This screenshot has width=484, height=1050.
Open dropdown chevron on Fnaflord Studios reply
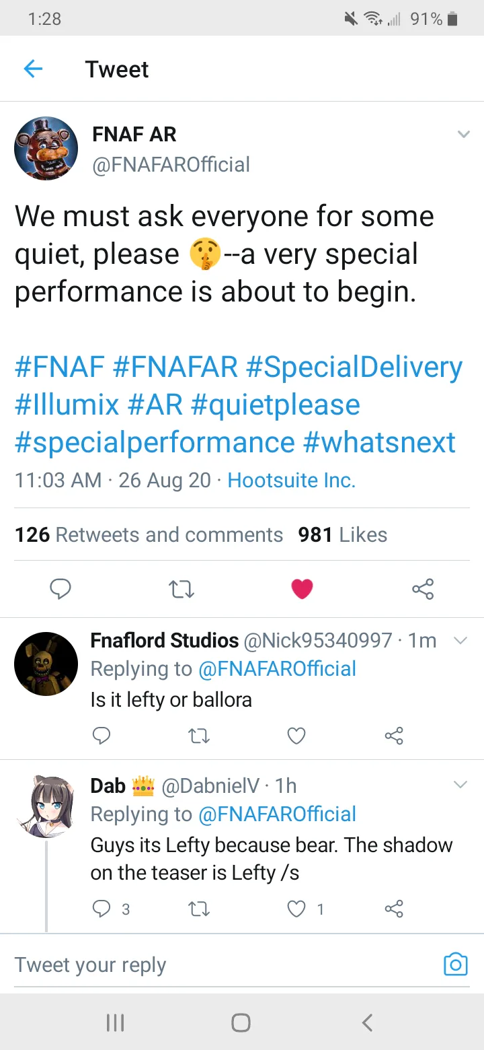(460, 640)
